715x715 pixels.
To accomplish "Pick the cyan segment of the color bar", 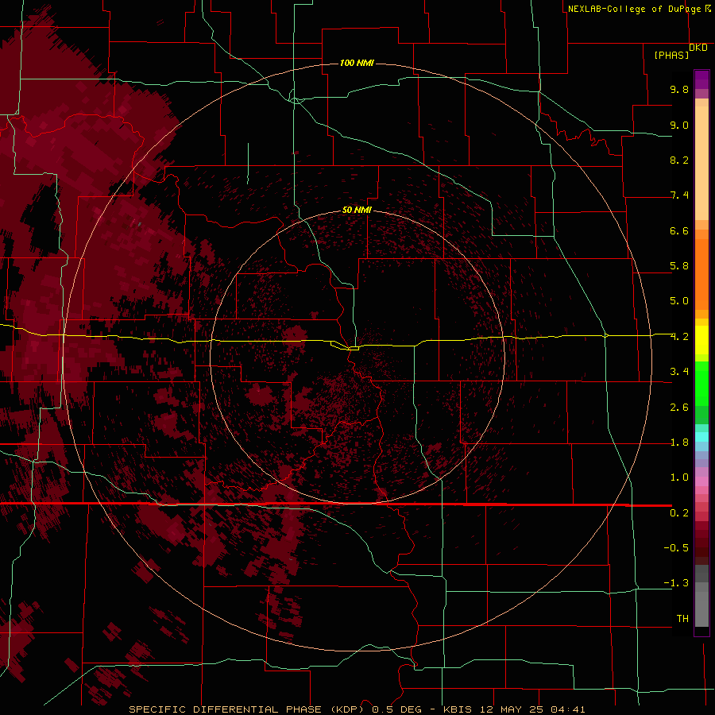I will [x=701, y=437].
